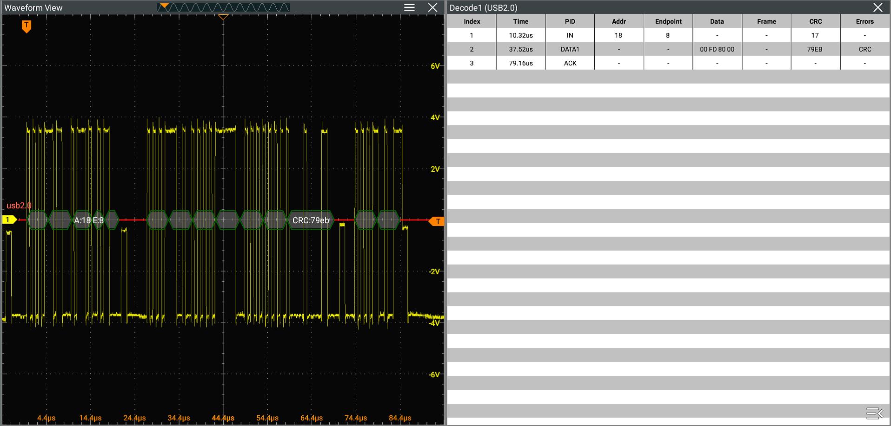Click the waveform overview navigation bar
This screenshot has width=891, height=426.
click(x=223, y=7)
